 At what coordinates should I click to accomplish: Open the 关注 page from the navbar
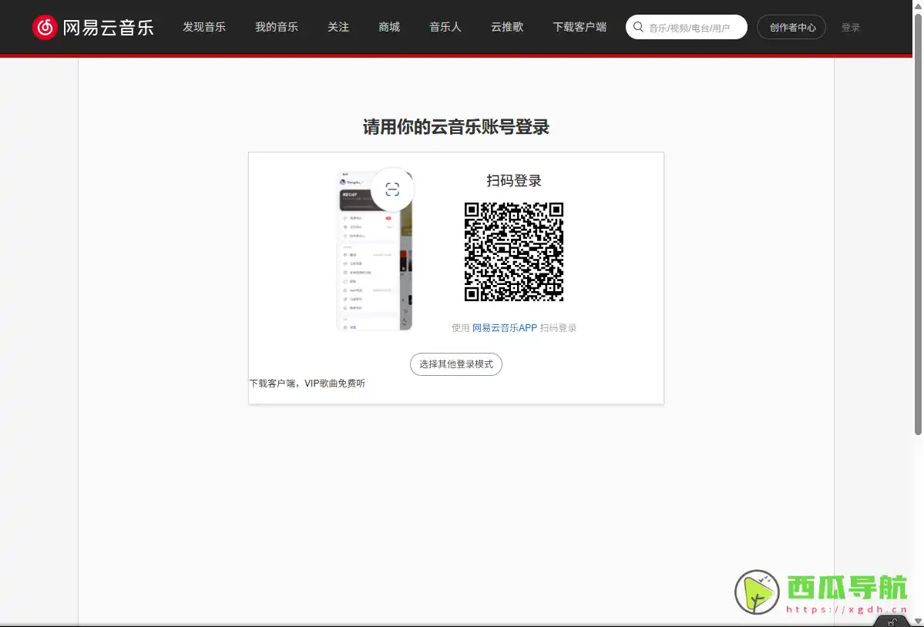tap(338, 27)
